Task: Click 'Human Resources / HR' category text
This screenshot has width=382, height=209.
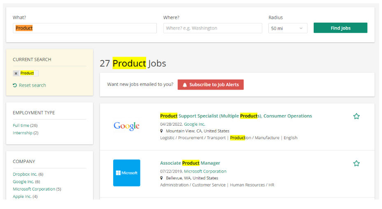Action: pos(252,185)
